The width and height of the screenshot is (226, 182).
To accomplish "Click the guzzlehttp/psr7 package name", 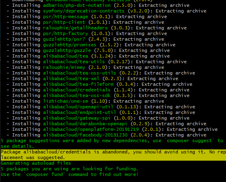I will point(64,39).
